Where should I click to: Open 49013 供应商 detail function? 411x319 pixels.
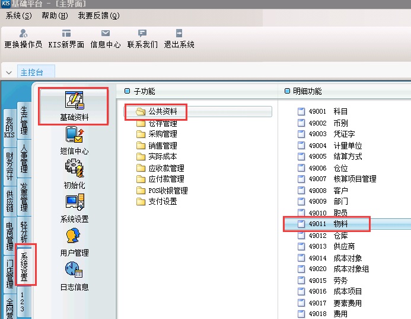click(326, 247)
